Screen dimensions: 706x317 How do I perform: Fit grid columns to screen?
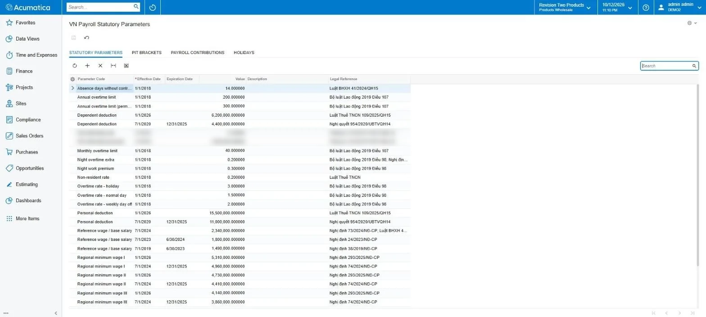click(x=113, y=66)
